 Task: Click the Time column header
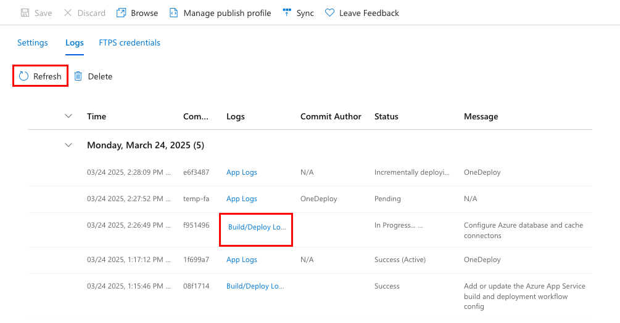tap(96, 117)
